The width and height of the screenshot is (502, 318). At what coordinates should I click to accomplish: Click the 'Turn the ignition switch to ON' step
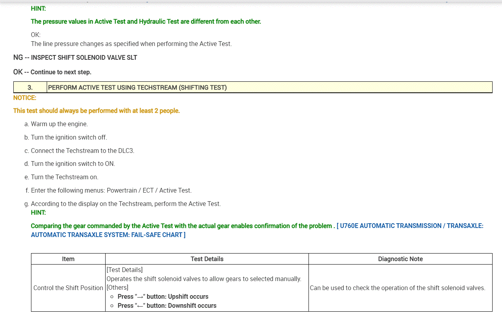coord(73,164)
